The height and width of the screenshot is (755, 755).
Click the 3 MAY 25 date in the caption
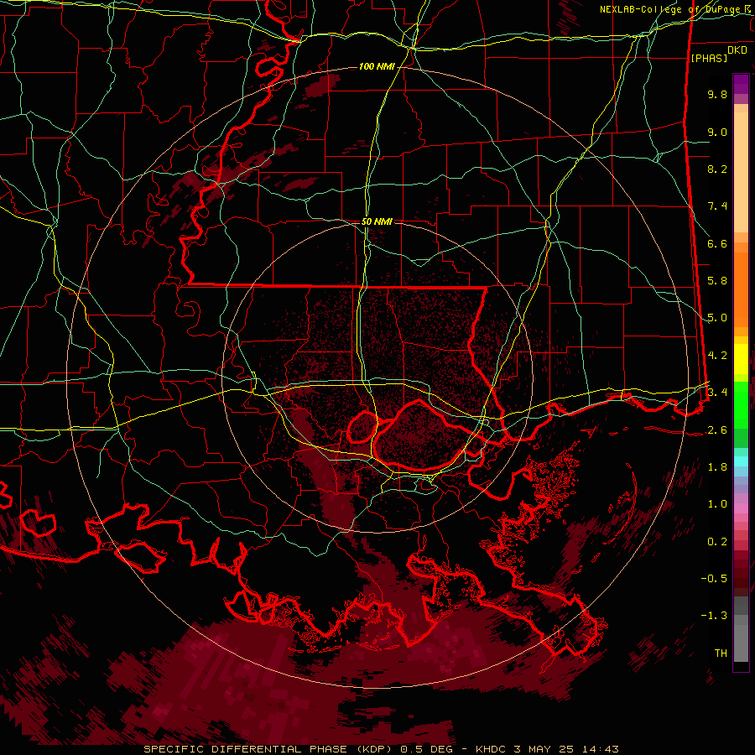[545, 749]
